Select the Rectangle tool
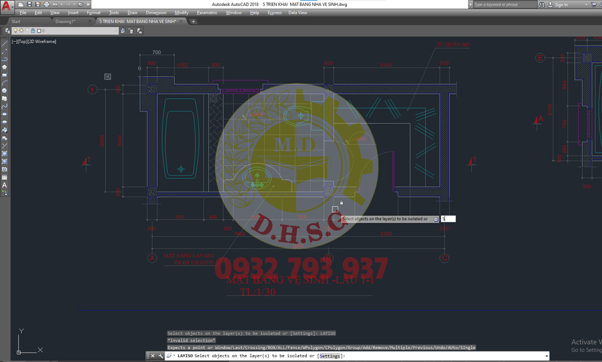 click(x=5, y=75)
